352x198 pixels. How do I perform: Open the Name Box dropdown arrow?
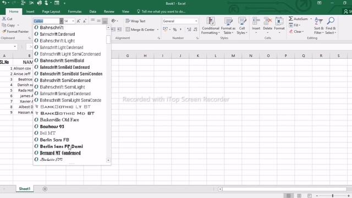coord(15,47)
